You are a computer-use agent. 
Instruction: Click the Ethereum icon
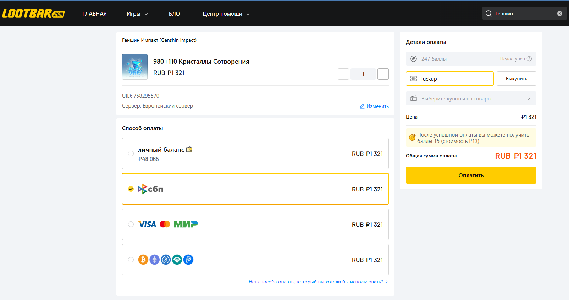point(155,260)
